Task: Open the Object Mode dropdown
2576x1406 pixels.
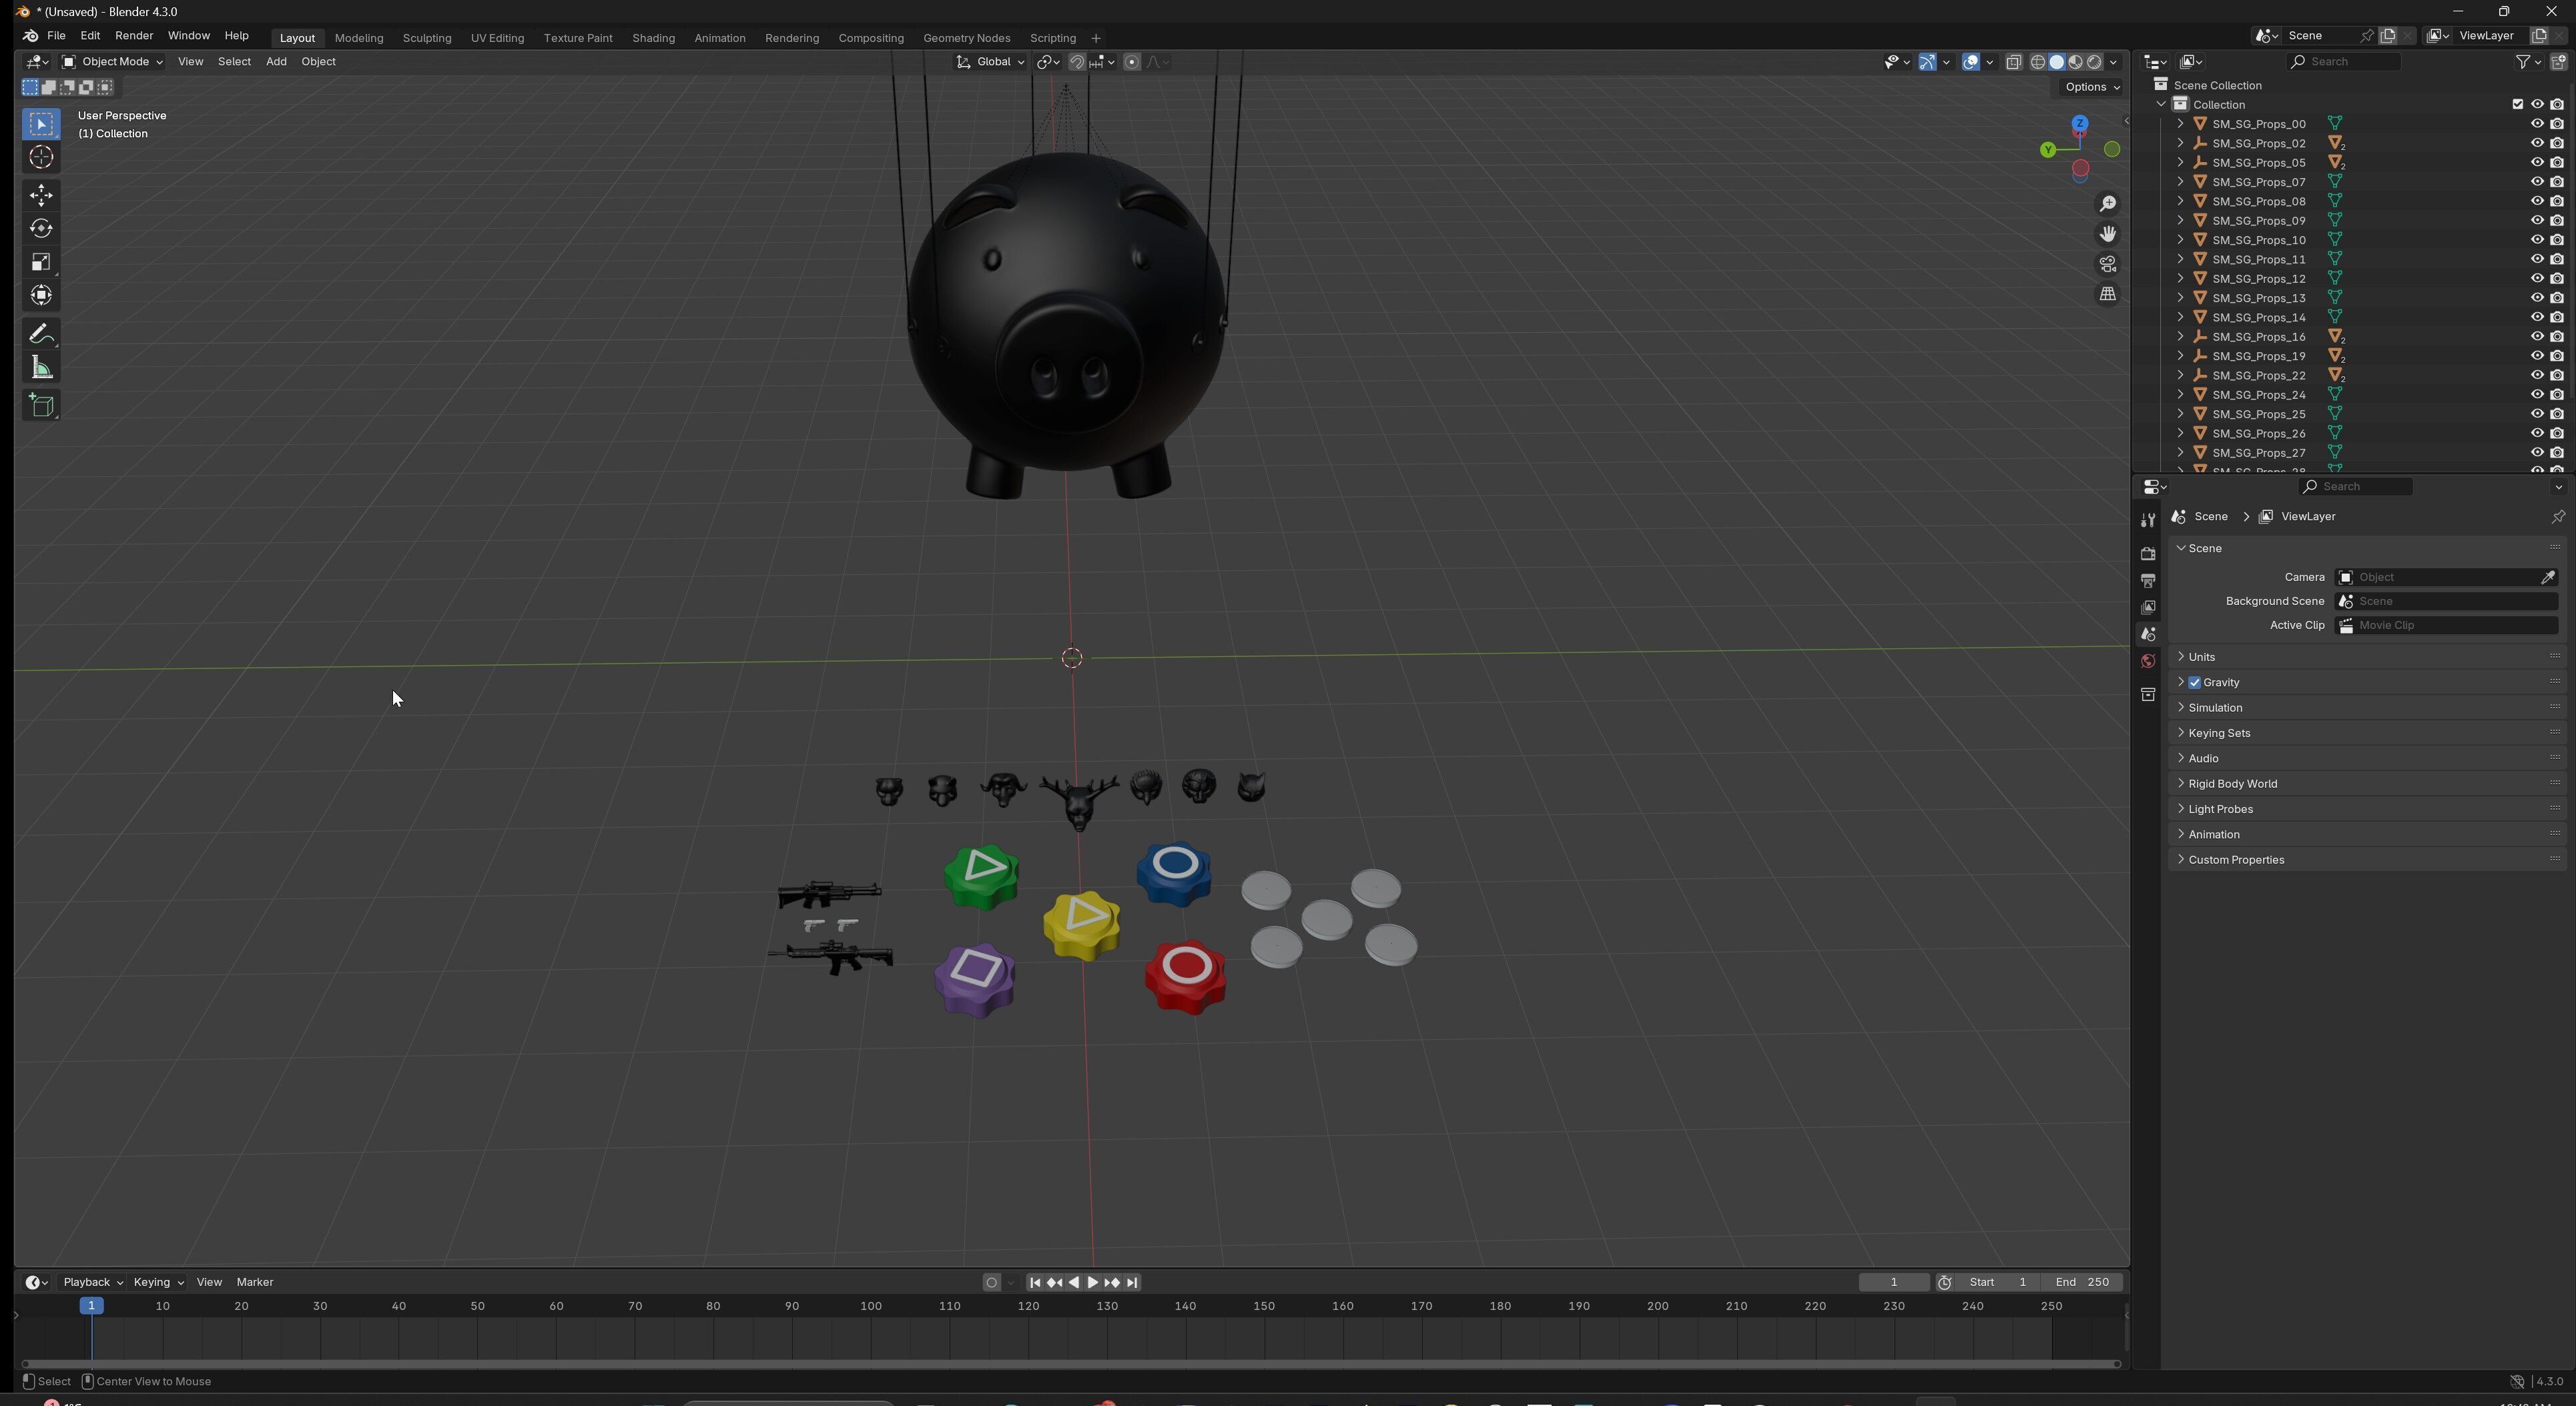Action: (x=112, y=62)
